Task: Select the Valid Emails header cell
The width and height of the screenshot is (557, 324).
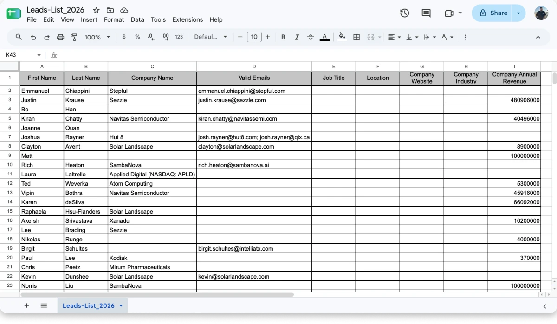Action: pyautogui.click(x=254, y=78)
